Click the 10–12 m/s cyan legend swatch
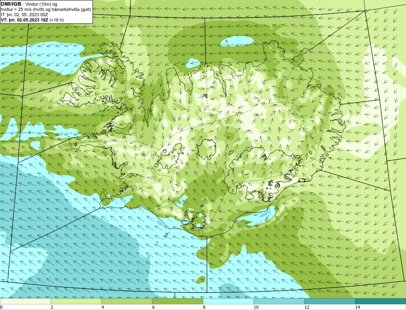Viewport: 406px width, 310px height. pos(279,301)
